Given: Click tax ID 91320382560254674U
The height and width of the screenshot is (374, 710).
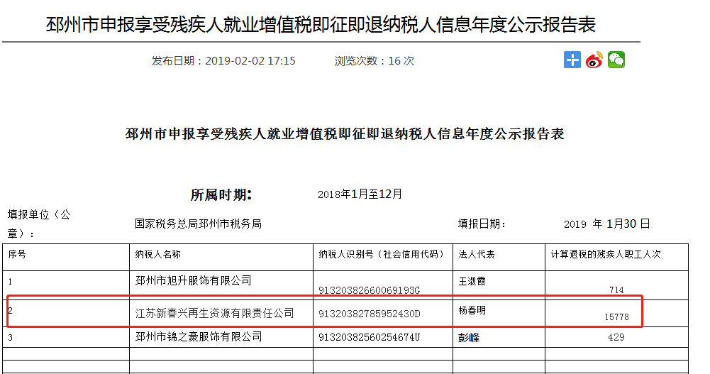Looking at the screenshot, I should point(370,337).
